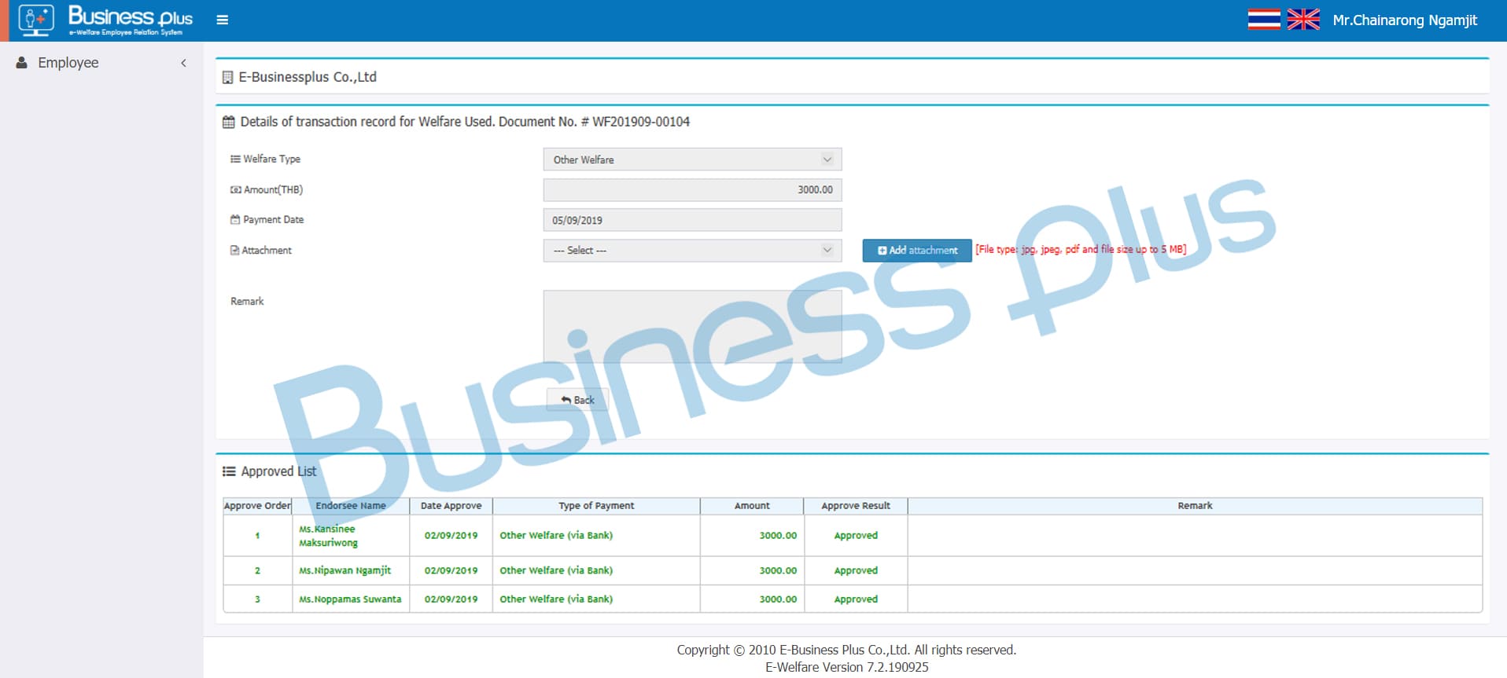The image size is (1507, 678).
Task: Click the E-Businessplus Co.,Ltd title
Action: tap(308, 77)
